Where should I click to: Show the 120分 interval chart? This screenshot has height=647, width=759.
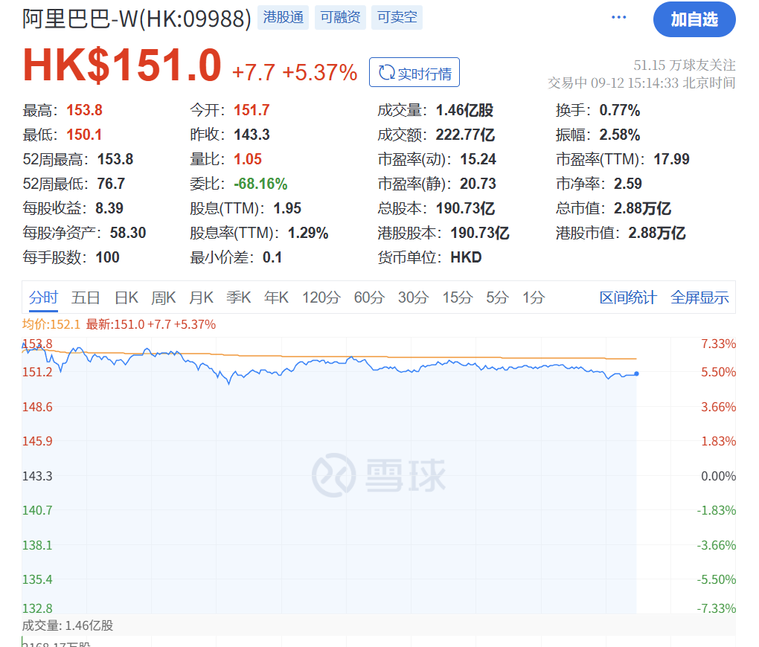(x=321, y=297)
